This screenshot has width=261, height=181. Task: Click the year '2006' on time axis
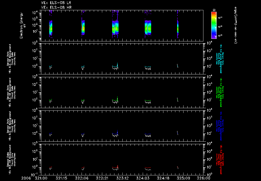click(x=26, y=178)
